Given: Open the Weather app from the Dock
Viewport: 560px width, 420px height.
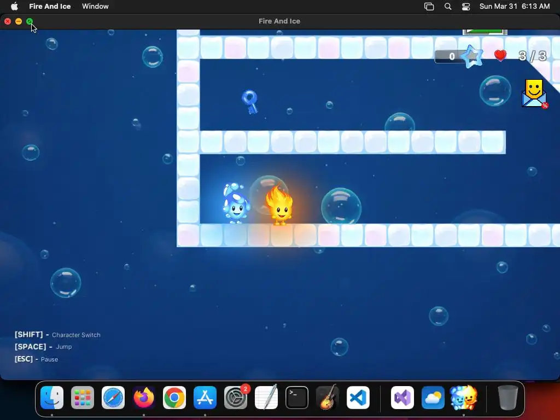Looking at the screenshot, I should [433, 397].
